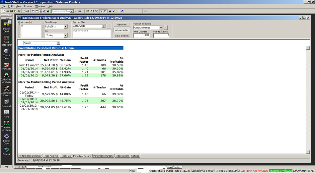Open OptionStation Analysis tool
The height and width of the screenshot is (173, 315).
point(6,78)
